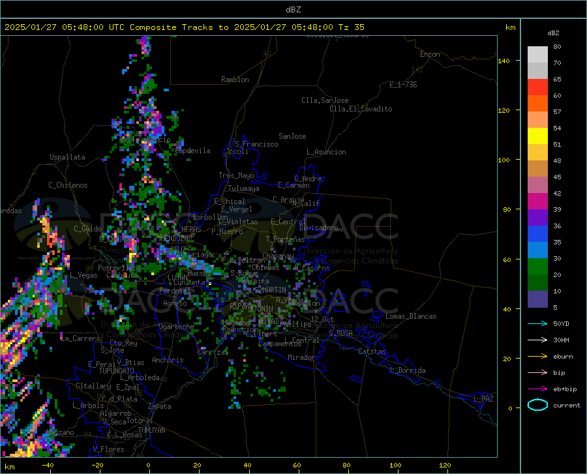Click the magenta eb+bip arrow legend icon
Screen dimensions: 587x474
pos(537,389)
